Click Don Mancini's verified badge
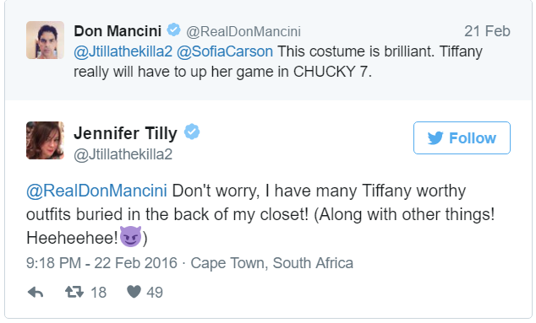Image resolution: width=536 pixels, height=323 pixels. 173,30
